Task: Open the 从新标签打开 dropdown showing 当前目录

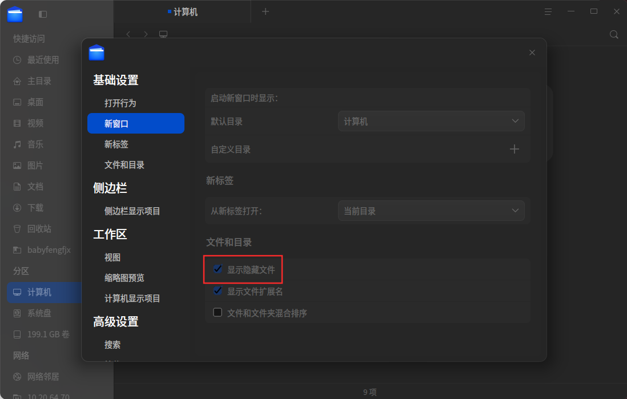Action: point(431,211)
